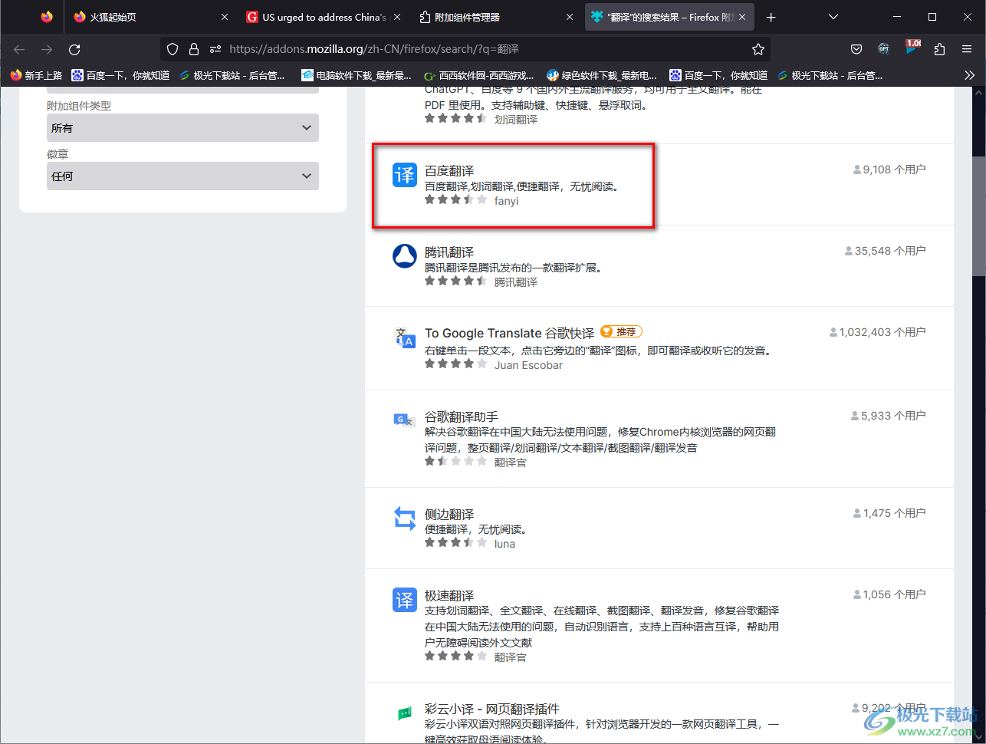Screen dimensions: 986x744
Task: Open the 彩云小译 - 网页翻译插件 add-on
Action: pyautogui.click(x=492, y=709)
